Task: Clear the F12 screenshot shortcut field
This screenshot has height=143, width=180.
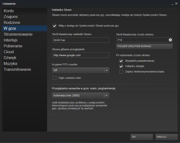Action: (170, 40)
